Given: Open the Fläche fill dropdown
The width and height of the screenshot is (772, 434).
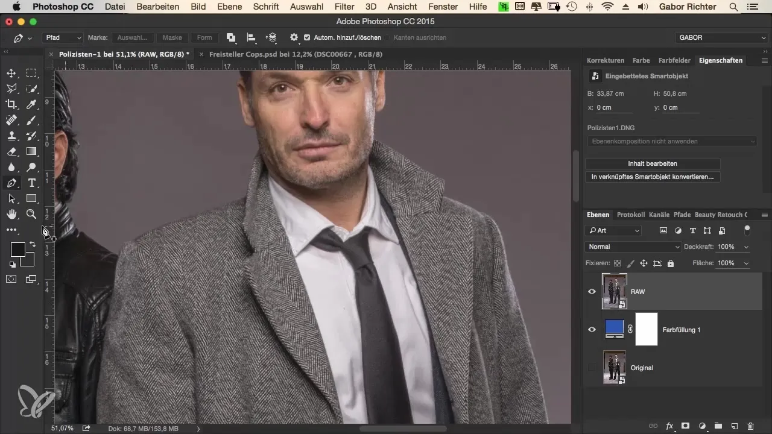Looking at the screenshot, I should coord(747,263).
